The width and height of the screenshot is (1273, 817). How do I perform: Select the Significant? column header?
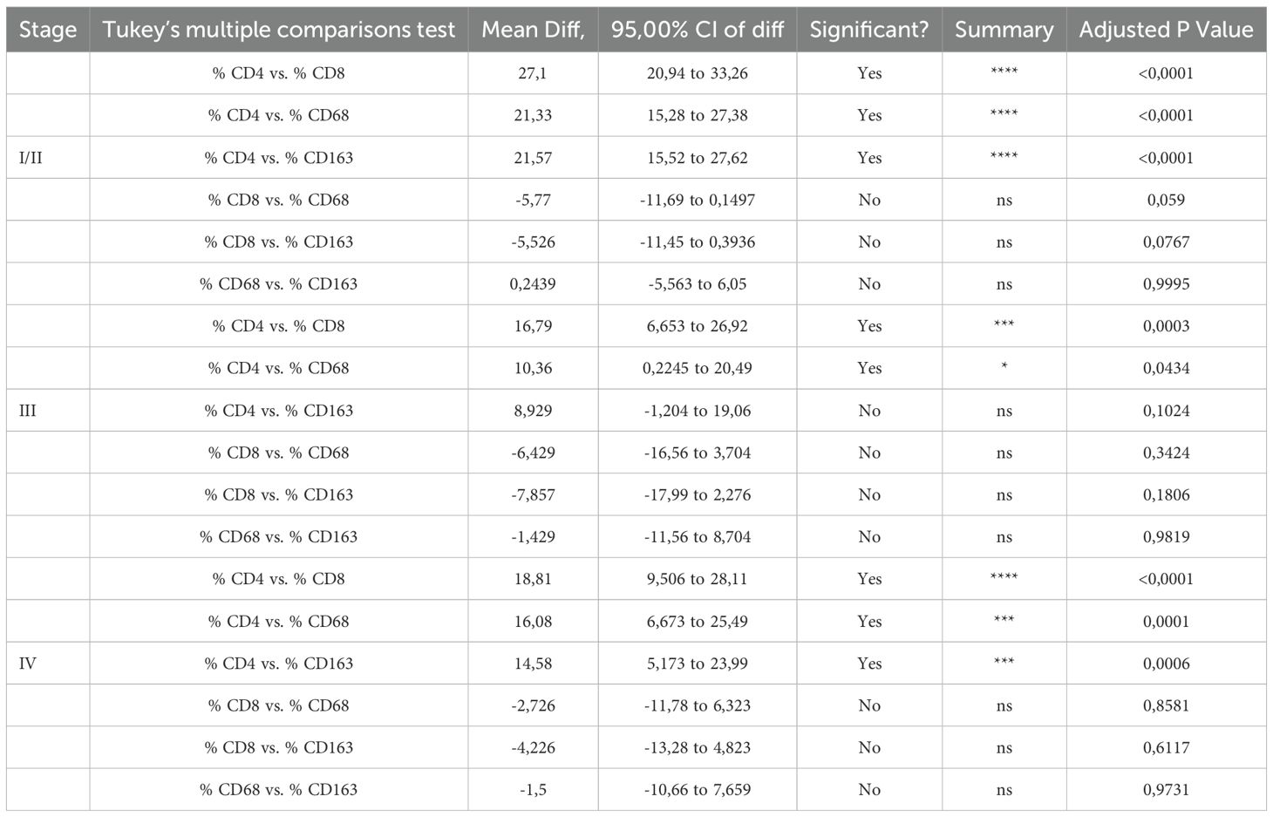[x=869, y=30]
